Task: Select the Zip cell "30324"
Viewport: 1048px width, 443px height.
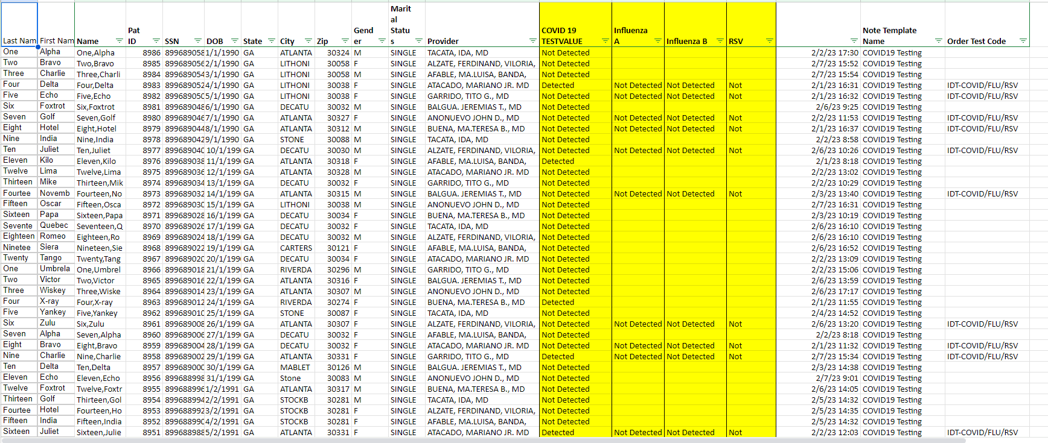Action: [333, 52]
